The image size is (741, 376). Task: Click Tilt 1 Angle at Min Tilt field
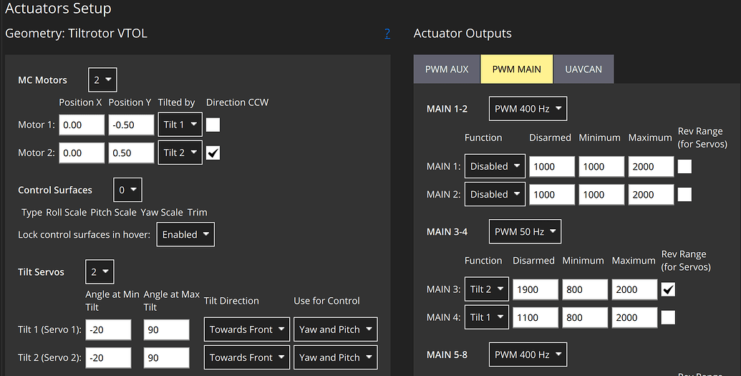(108, 329)
